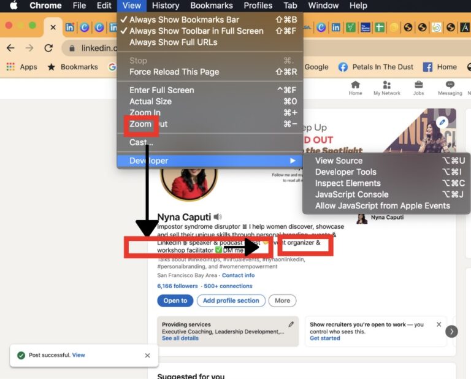Open the Edit menu
Screen dimensions: 471x379
[104, 6]
